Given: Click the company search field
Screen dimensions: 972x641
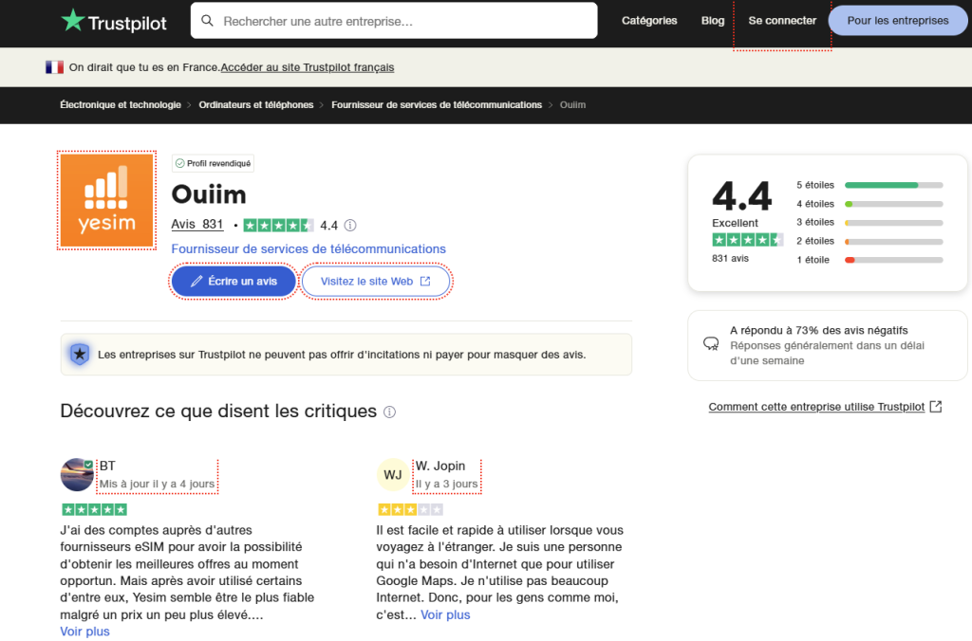Looking at the screenshot, I should click(x=394, y=21).
